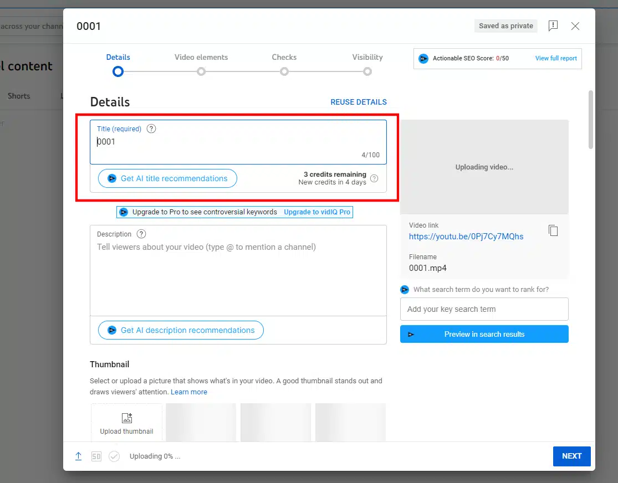Click Preview in search results button
Image resolution: width=618 pixels, height=483 pixels.
pos(484,334)
